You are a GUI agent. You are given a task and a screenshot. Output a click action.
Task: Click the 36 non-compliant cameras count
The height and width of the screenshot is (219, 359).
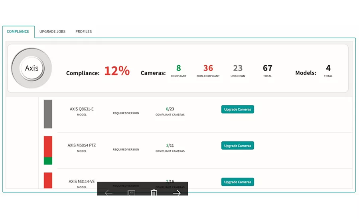[x=208, y=68]
